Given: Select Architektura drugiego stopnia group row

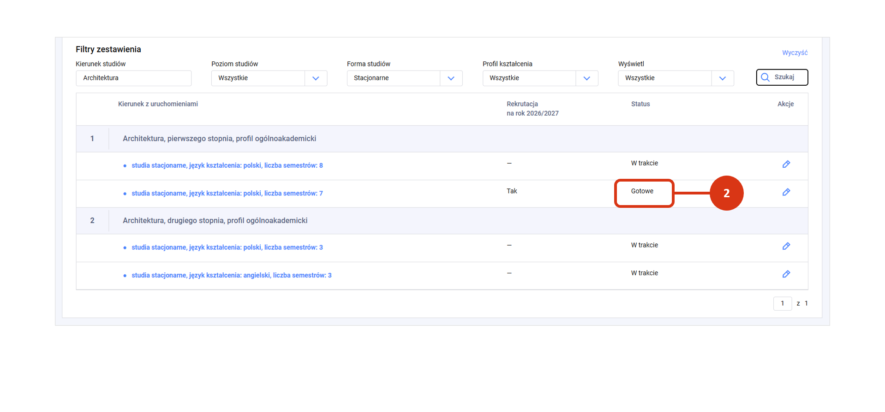Looking at the screenshot, I should pos(215,221).
